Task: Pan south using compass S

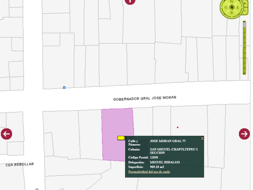Action: click(x=232, y=13)
